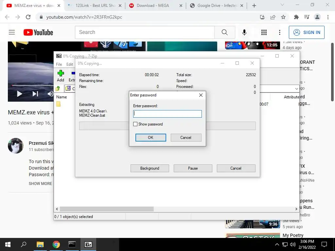This screenshot has width=335, height=251.
Task: Enable Show password checkbox
Action: [135, 124]
